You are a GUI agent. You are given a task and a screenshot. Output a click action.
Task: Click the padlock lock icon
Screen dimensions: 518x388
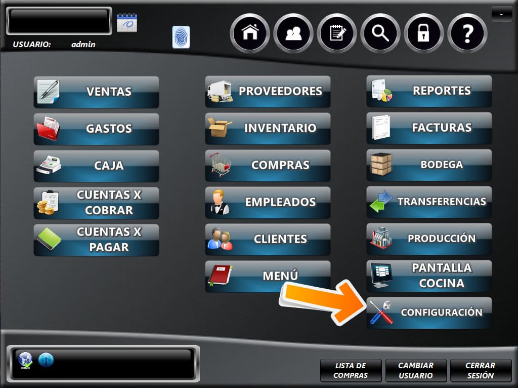tap(424, 33)
